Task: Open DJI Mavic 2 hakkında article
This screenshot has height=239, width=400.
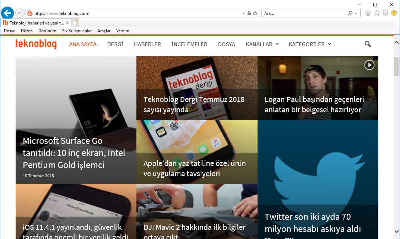Action: click(194, 232)
